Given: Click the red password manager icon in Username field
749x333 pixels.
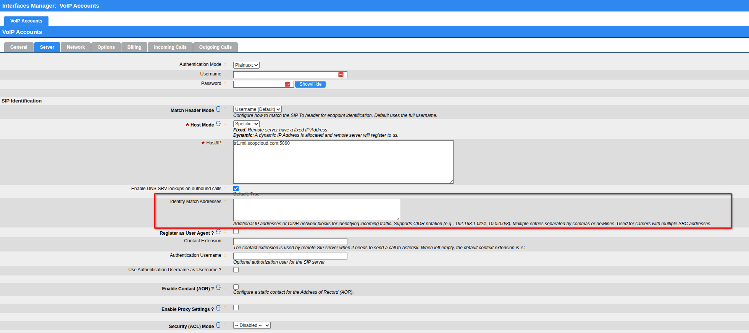Looking at the screenshot, I should [341, 75].
